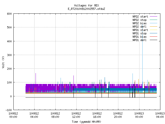The width and height of the screenshot is (165, 124).
Task: Select the 'NPD1 start' legend label
Action: (140, 30)
